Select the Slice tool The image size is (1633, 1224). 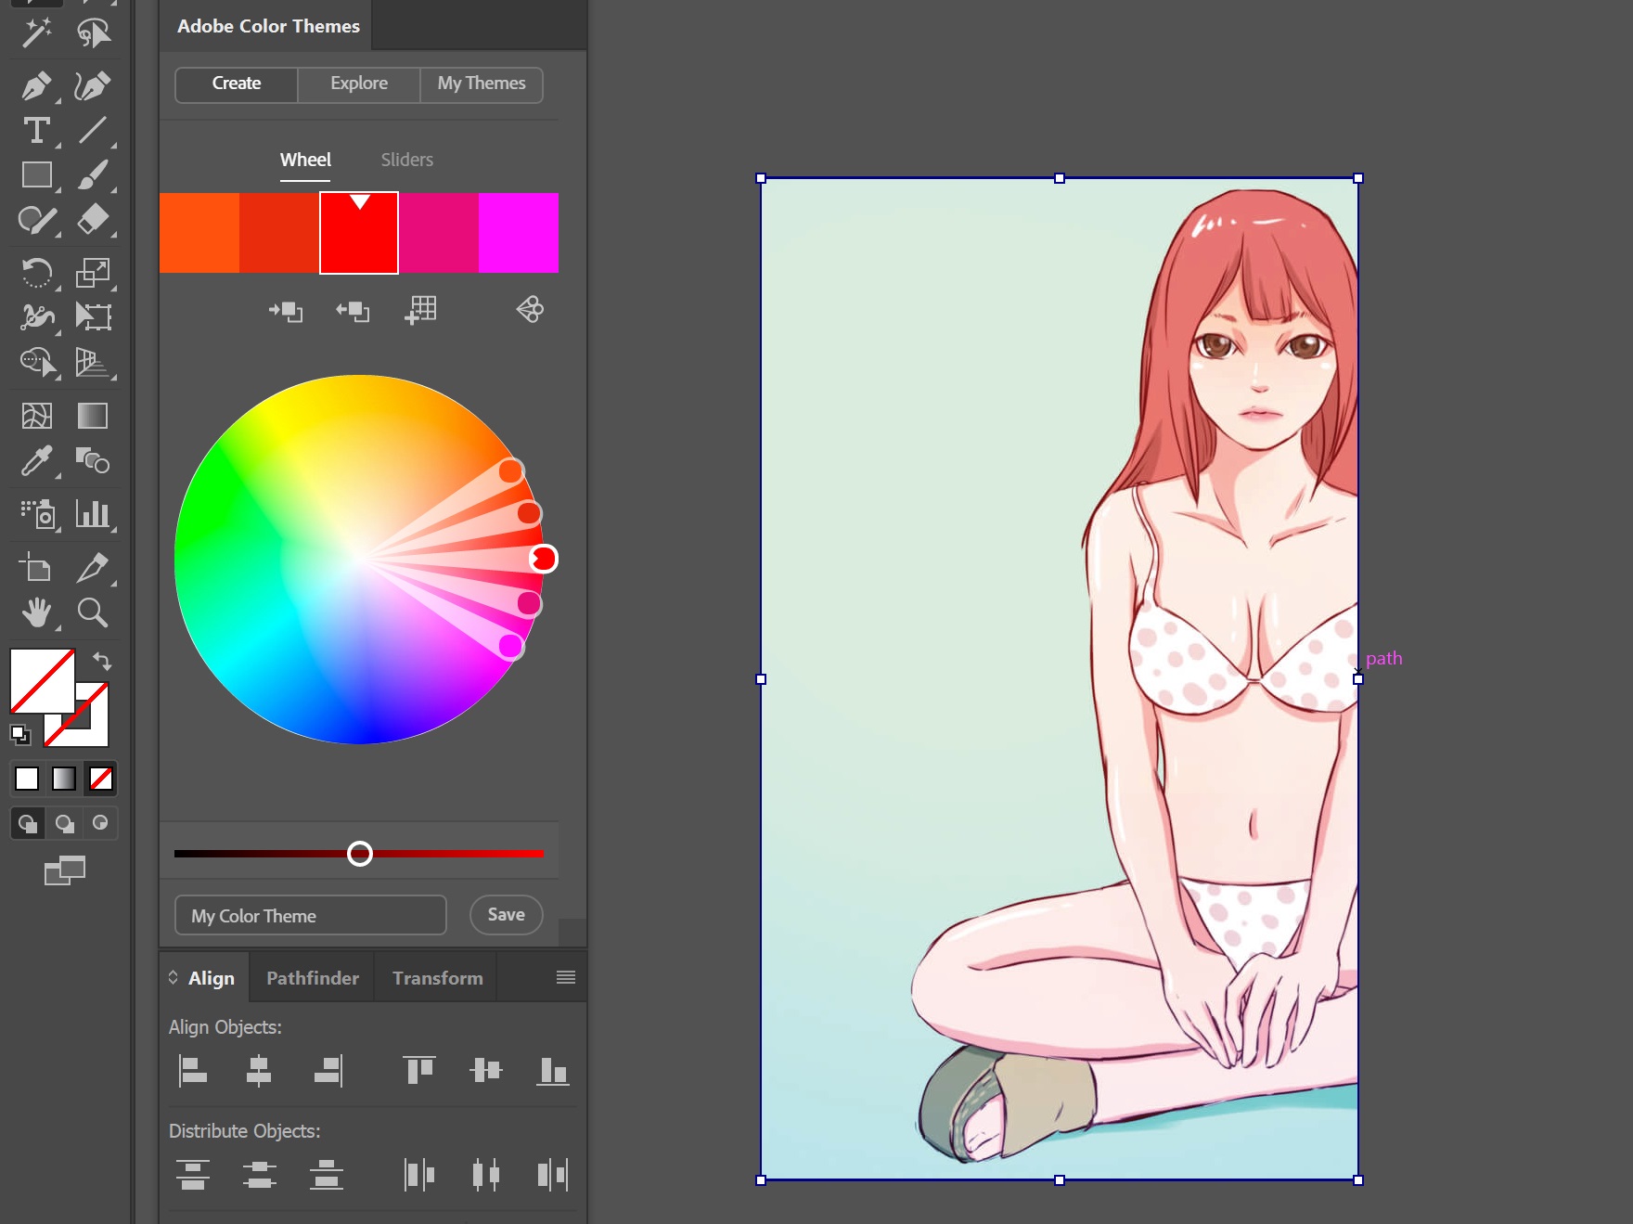pyautogui.click(x=93, y=568)
